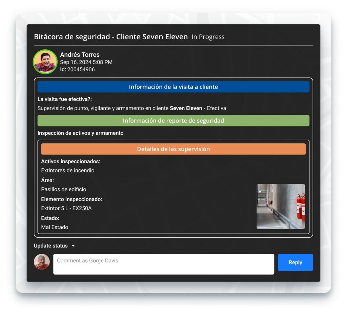The image size is (347, 312).
Task: Select the In Progress status label
Action: (x=208, y=37)
